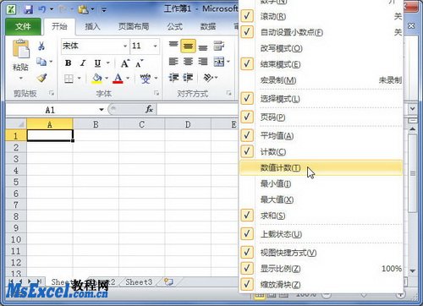This screenshot has height=306, width=423.
Task: Click the Borders icon
Action: [69, 79]
